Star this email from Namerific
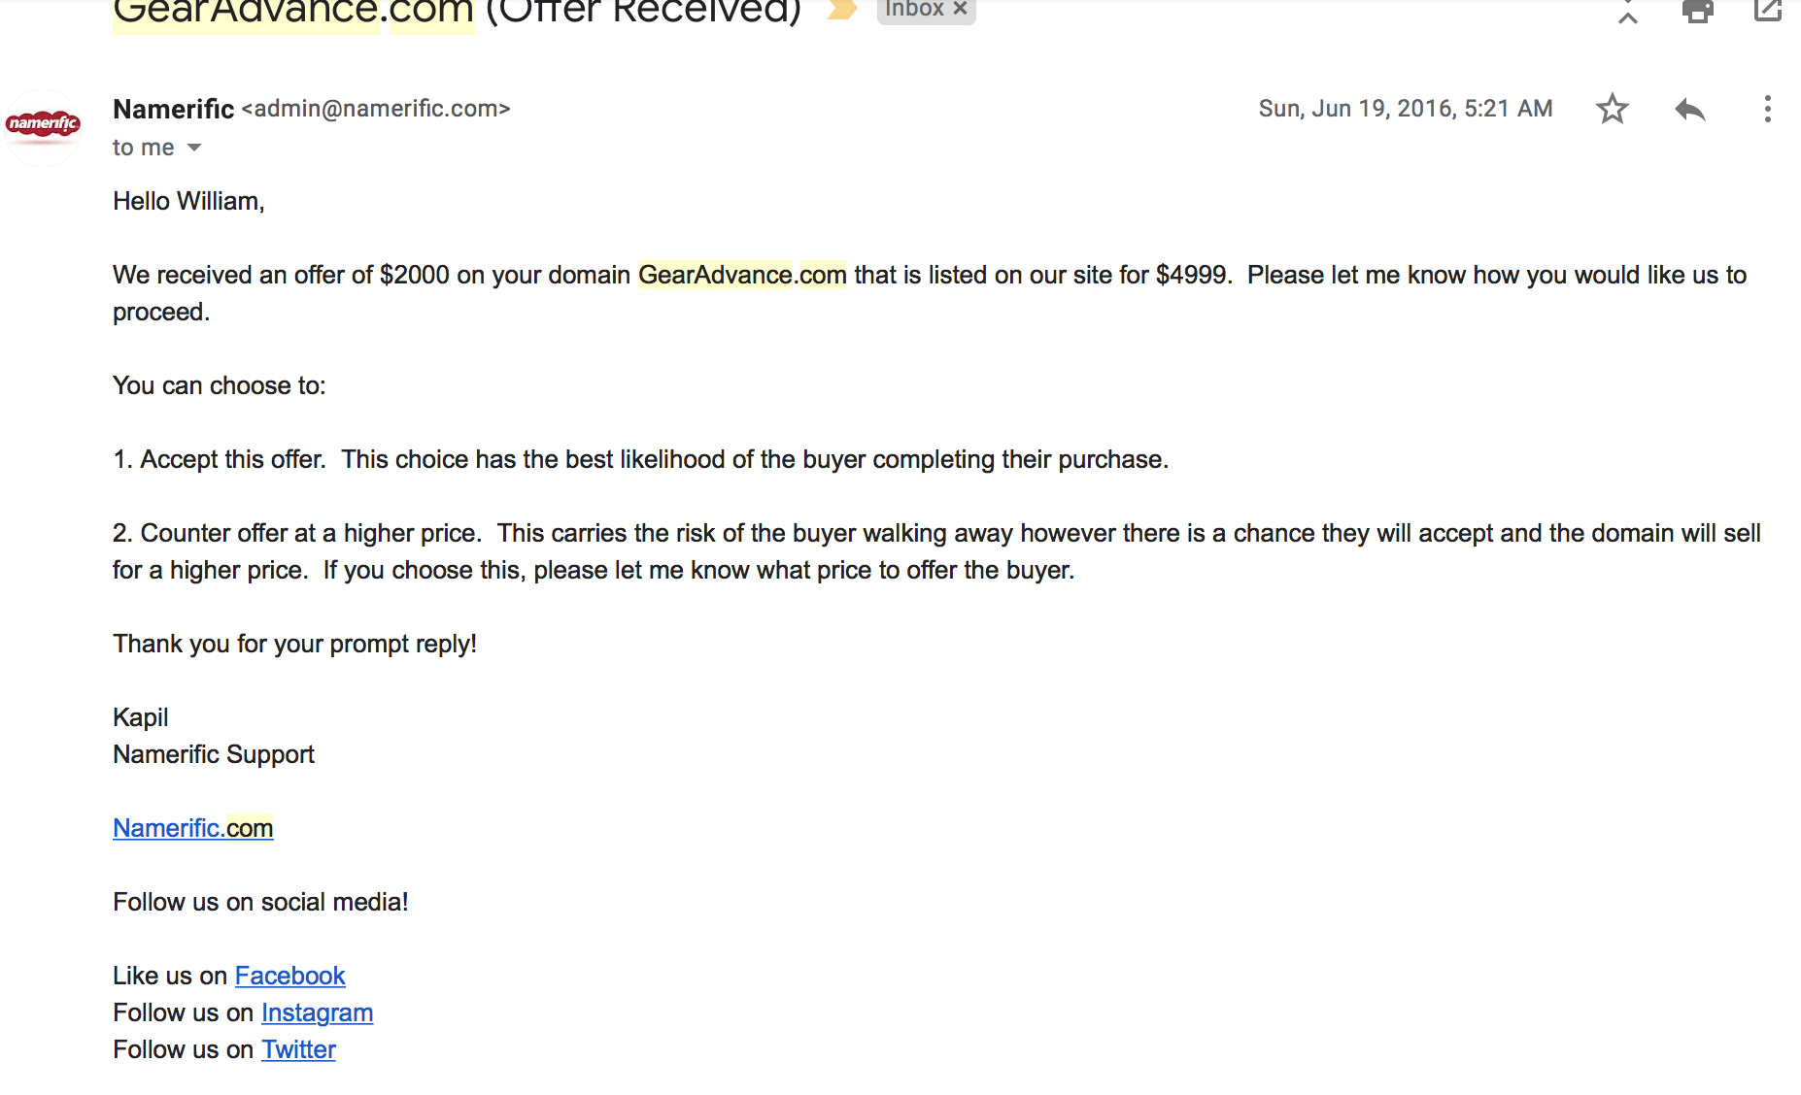Image resolution: width=1801 pixels, height=1095 pixels. pyautogui.click(x=1612, y=109)
